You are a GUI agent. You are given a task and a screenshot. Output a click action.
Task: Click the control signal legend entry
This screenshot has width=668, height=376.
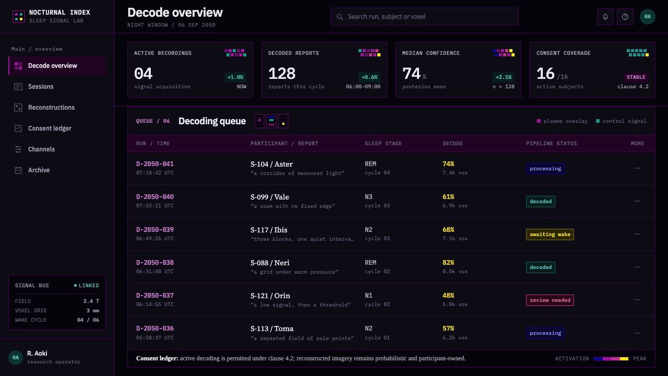(621, 121)
